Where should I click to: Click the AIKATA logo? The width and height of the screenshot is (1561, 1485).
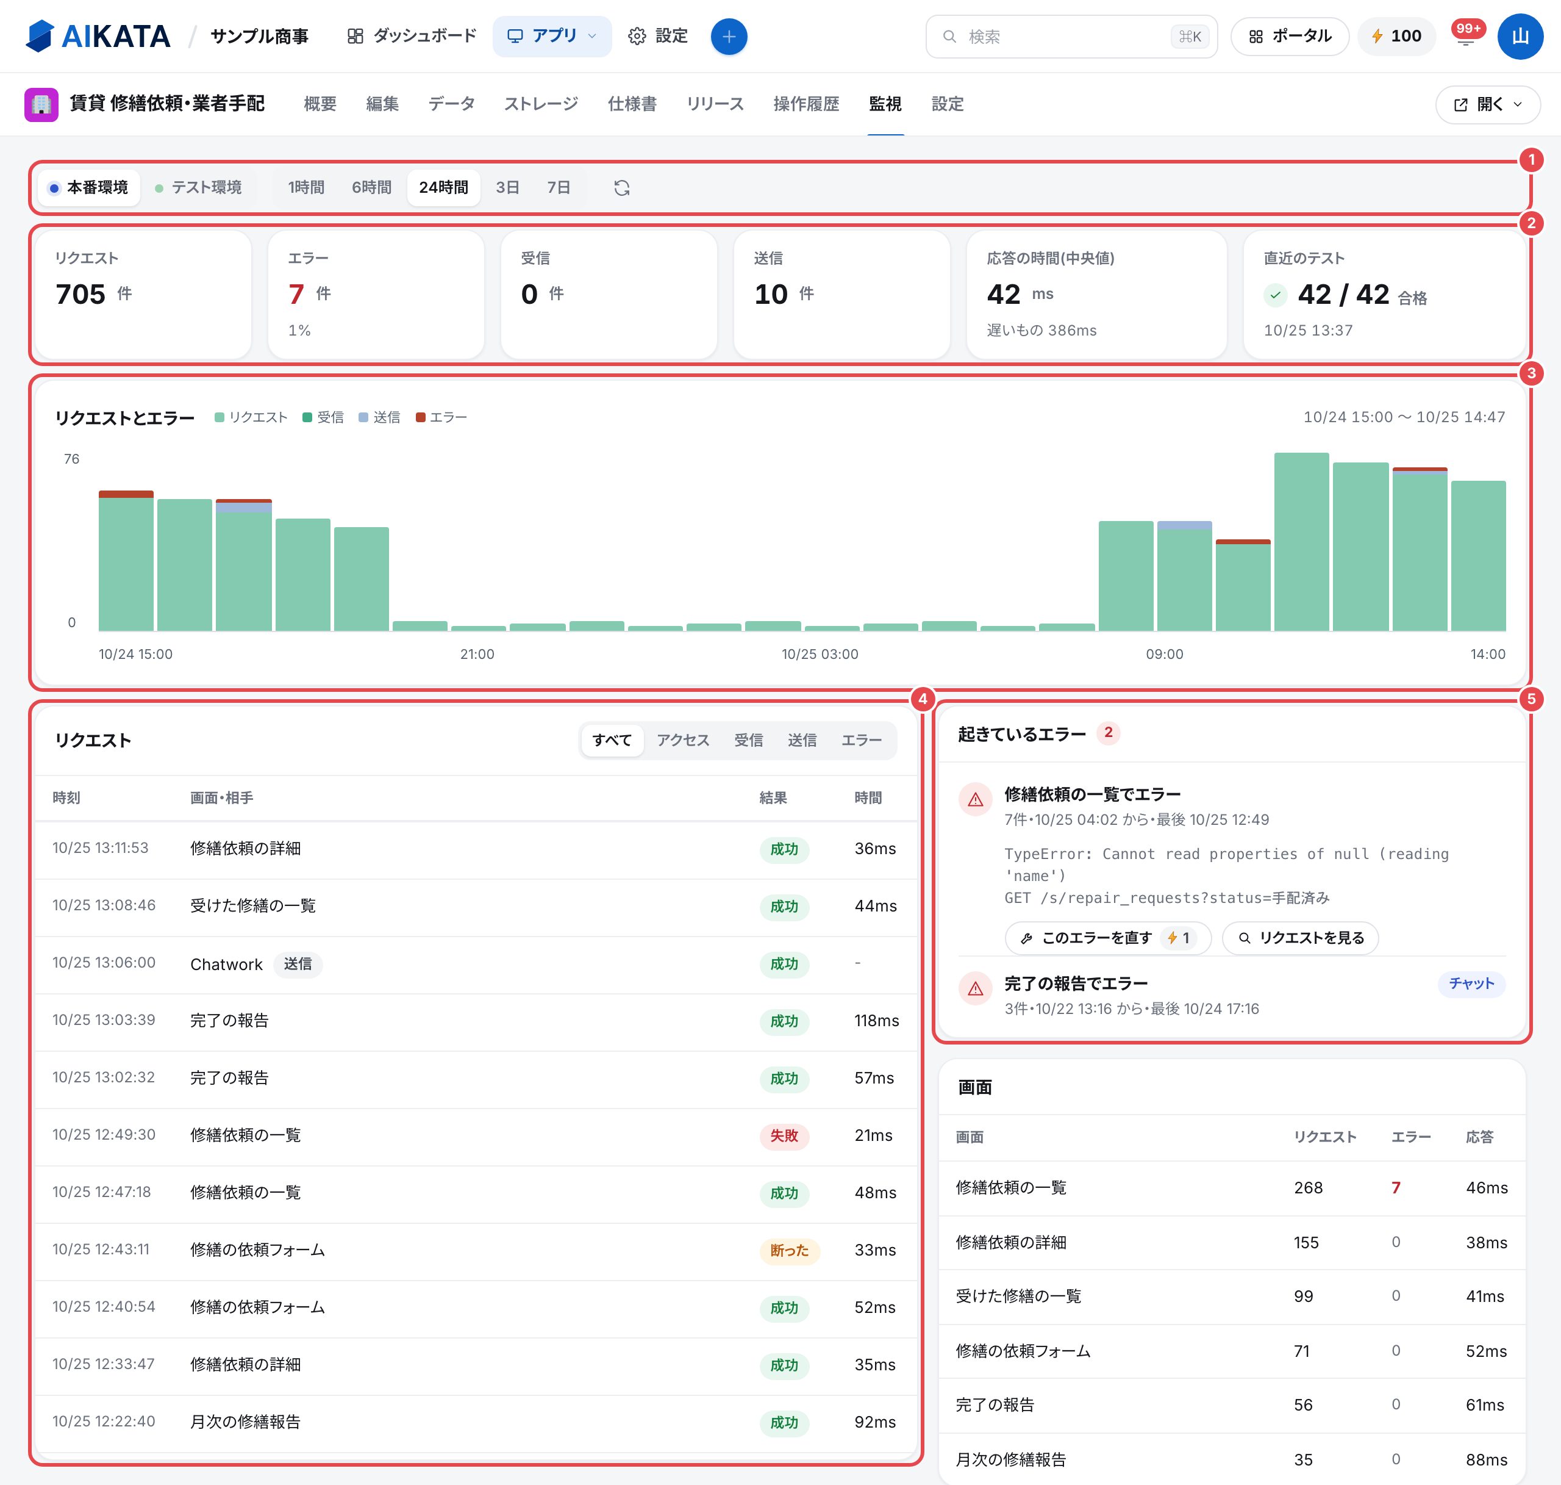click(98, 37)
